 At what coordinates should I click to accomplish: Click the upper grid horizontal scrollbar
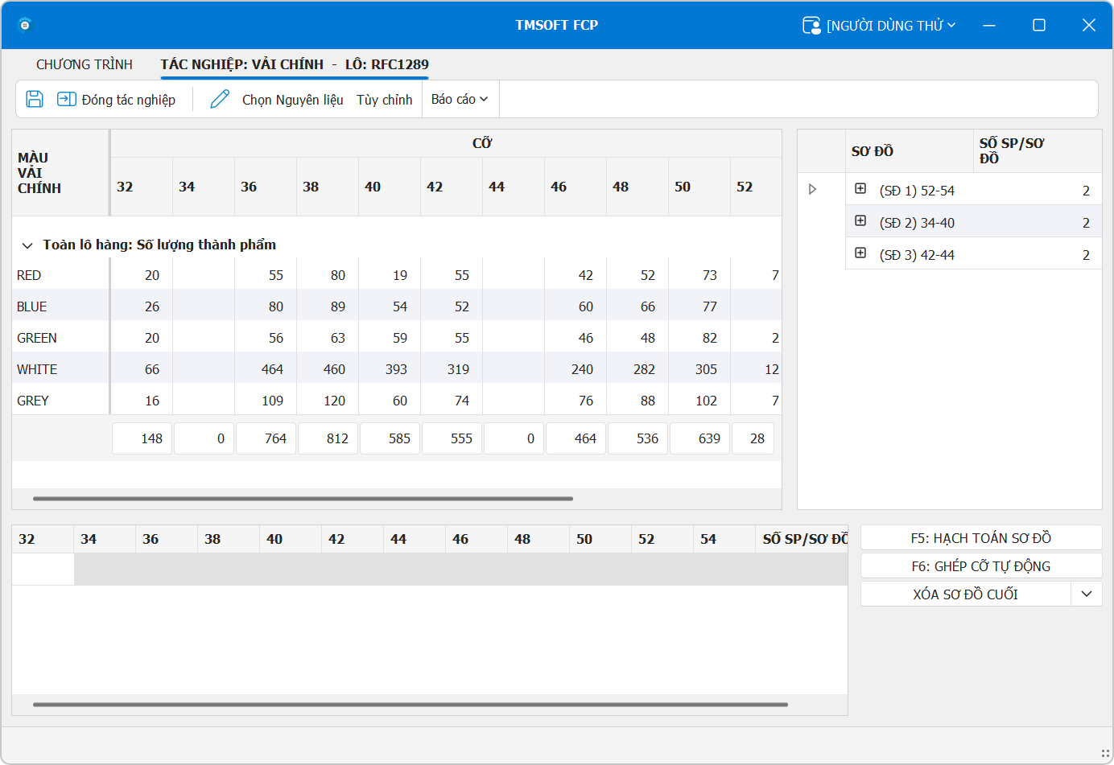click(x=303, y=499)
